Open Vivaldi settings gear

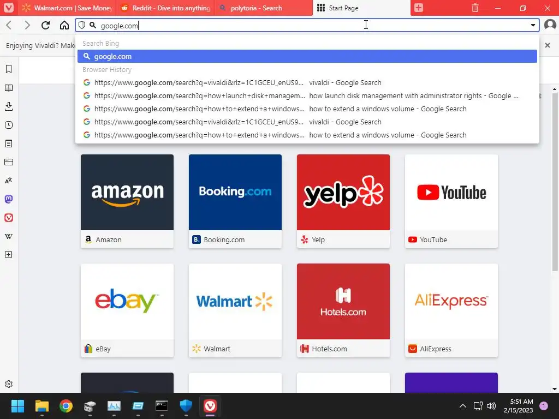(x=9, y=384)
